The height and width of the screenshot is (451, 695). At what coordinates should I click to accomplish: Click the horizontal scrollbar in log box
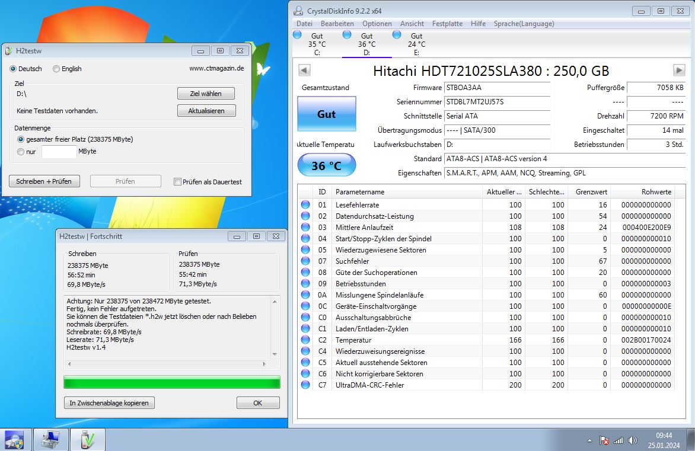tap(167, 364)
